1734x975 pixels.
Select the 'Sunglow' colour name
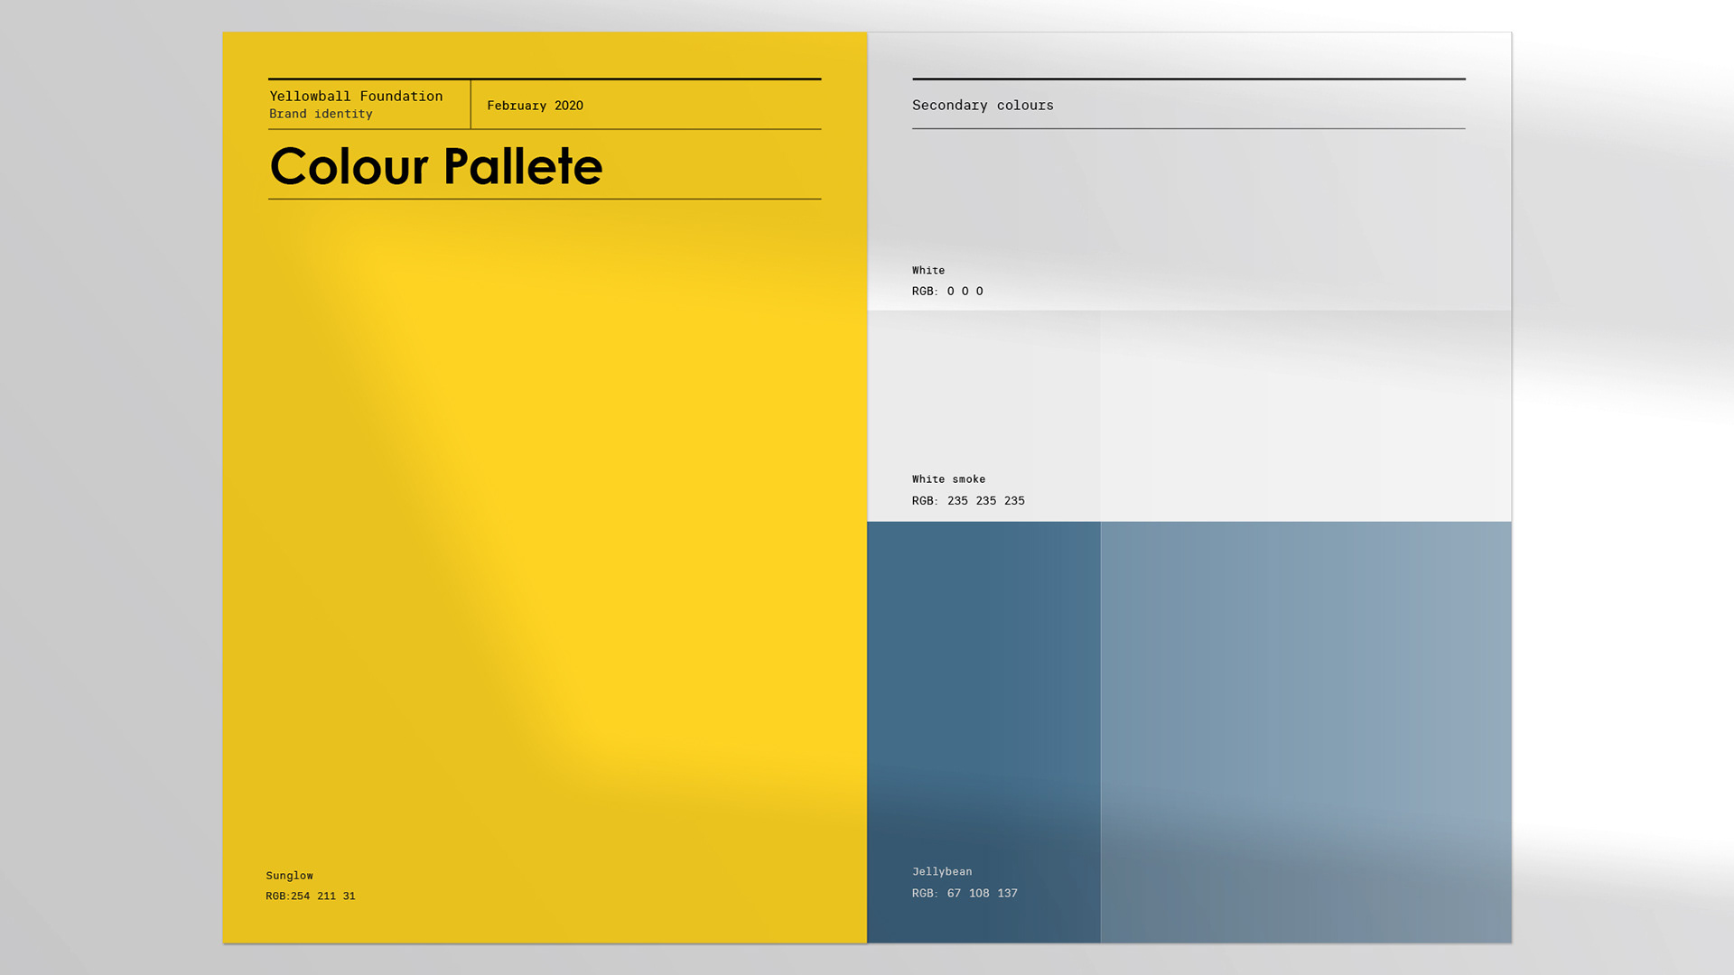[289, 876]
